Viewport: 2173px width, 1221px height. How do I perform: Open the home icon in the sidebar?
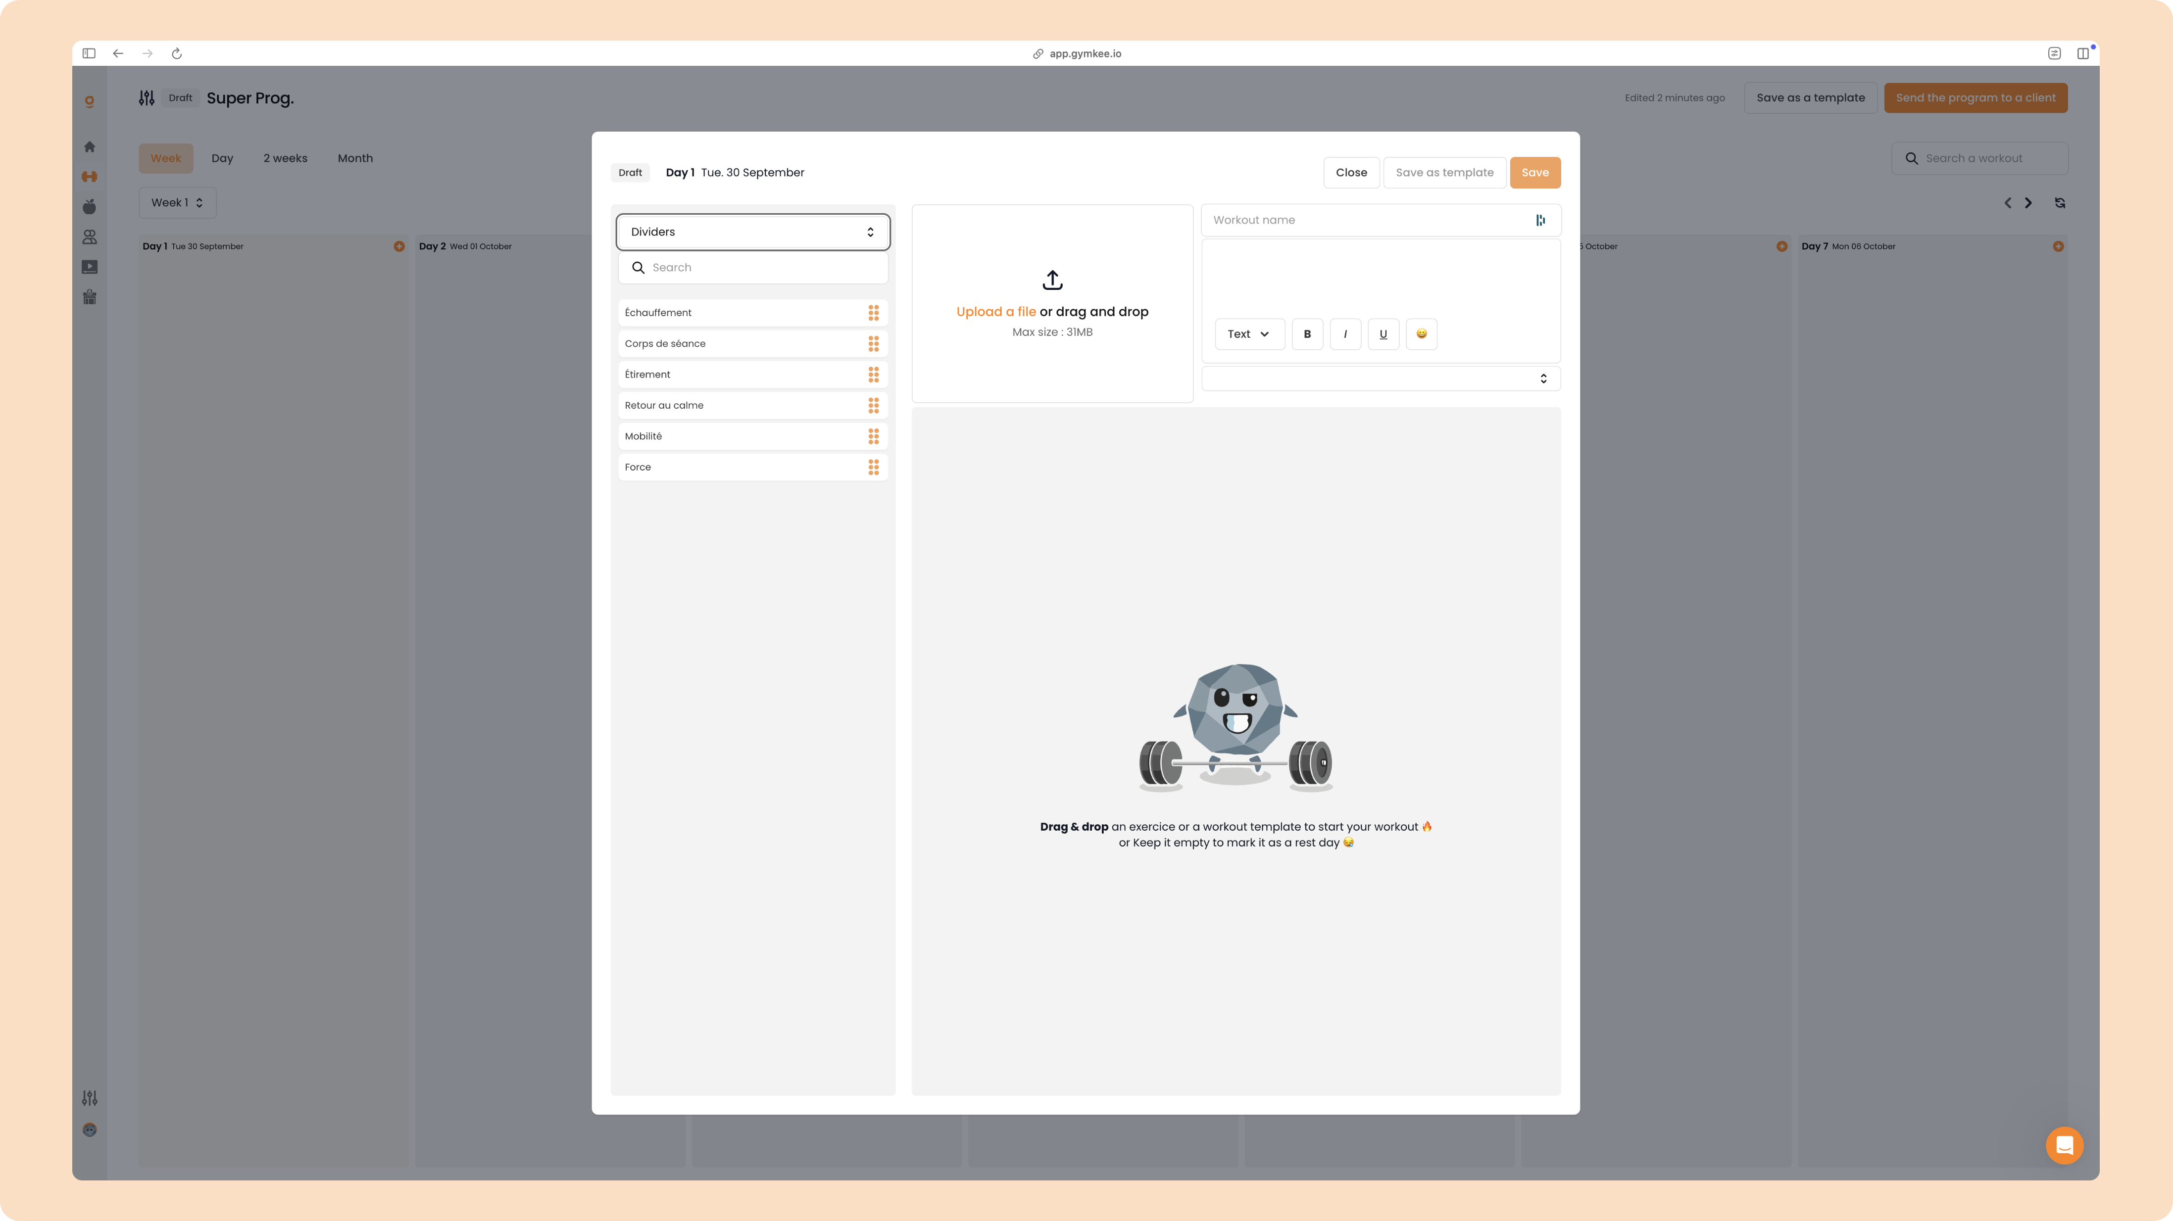click(x=90, y=147)
